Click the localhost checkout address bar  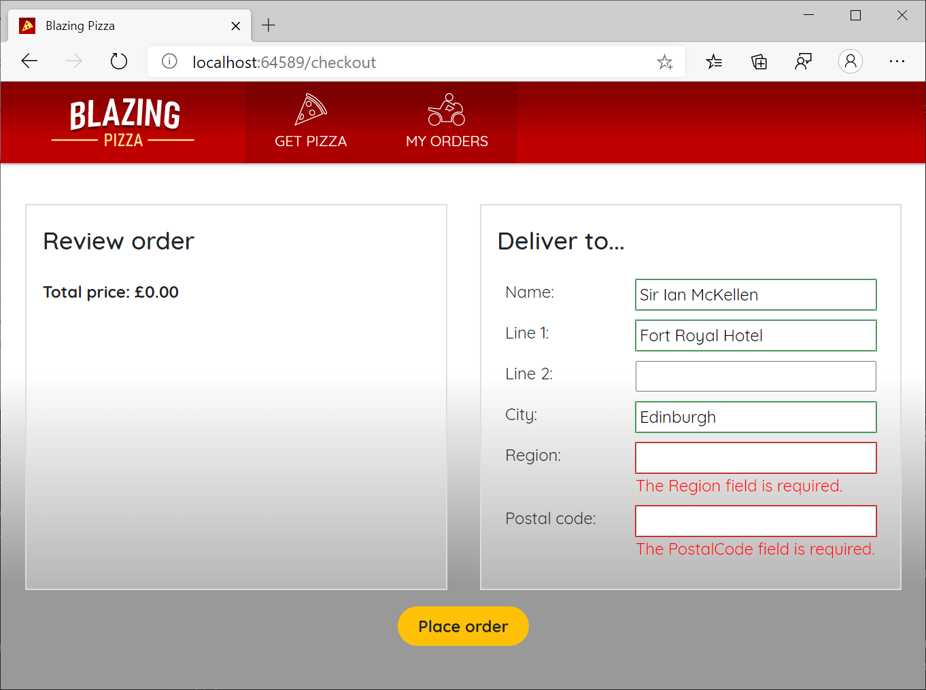tap(415, 62)
